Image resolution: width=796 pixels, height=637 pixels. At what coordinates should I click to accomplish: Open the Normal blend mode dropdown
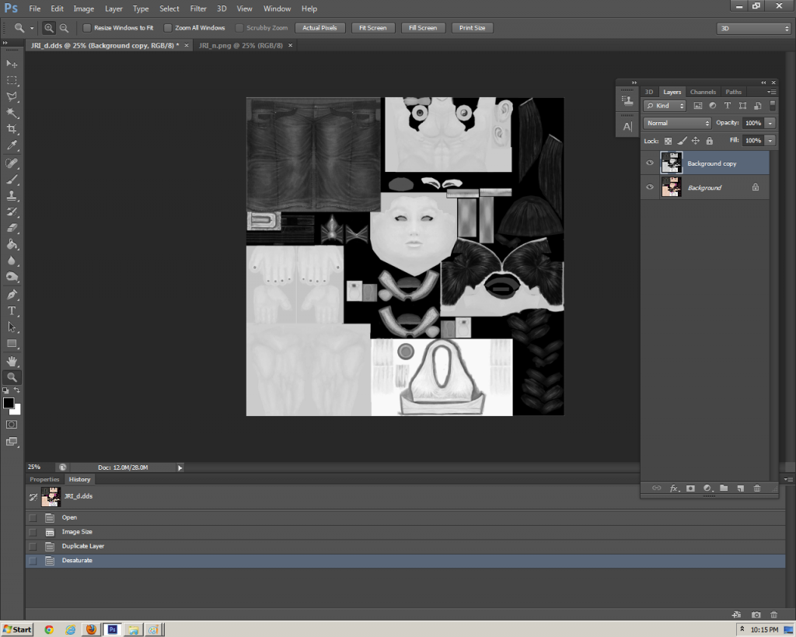click(677, 123)
